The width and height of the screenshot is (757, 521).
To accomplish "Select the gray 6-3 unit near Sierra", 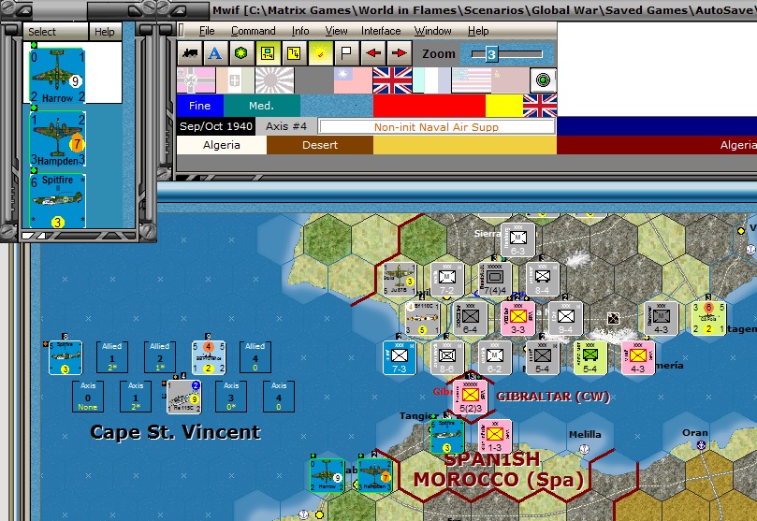I will 518,240.
